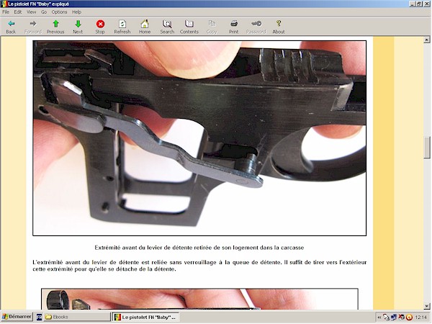Click the vertical scrollbar thumb
Viewport: 432px width, 324px height.
(427, 147)
